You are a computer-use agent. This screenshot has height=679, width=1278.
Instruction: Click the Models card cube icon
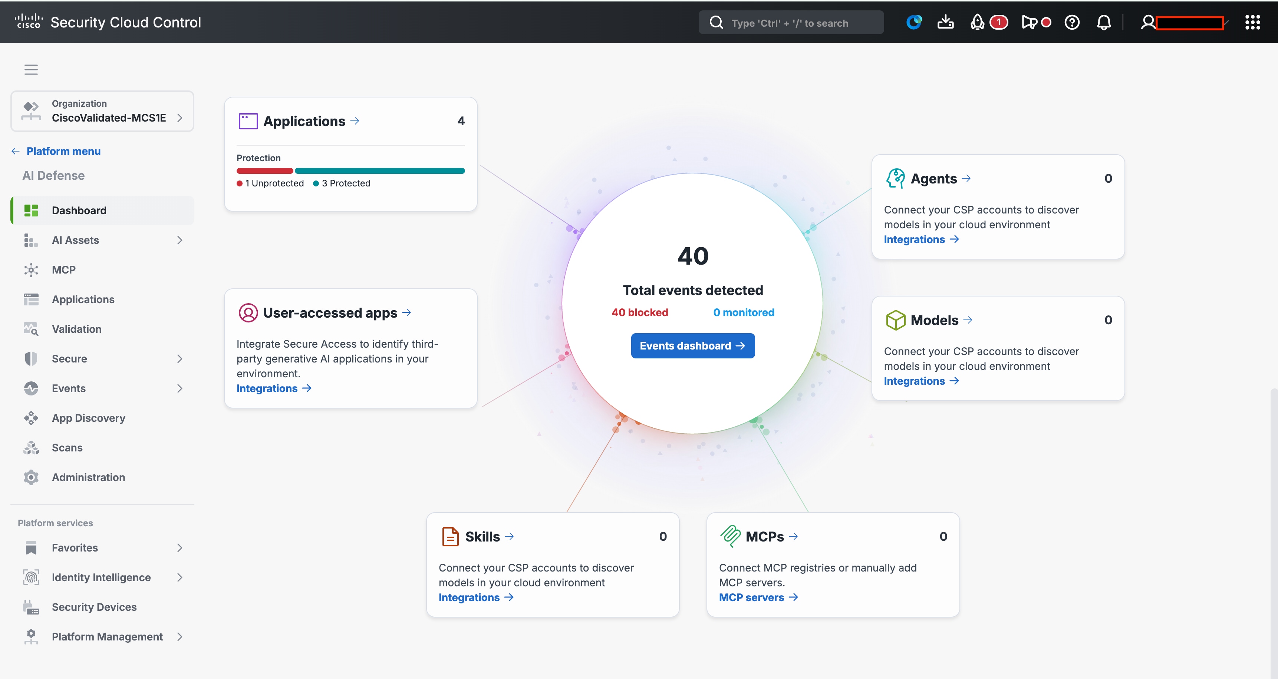pyautogui.click(x=896, y=320)
